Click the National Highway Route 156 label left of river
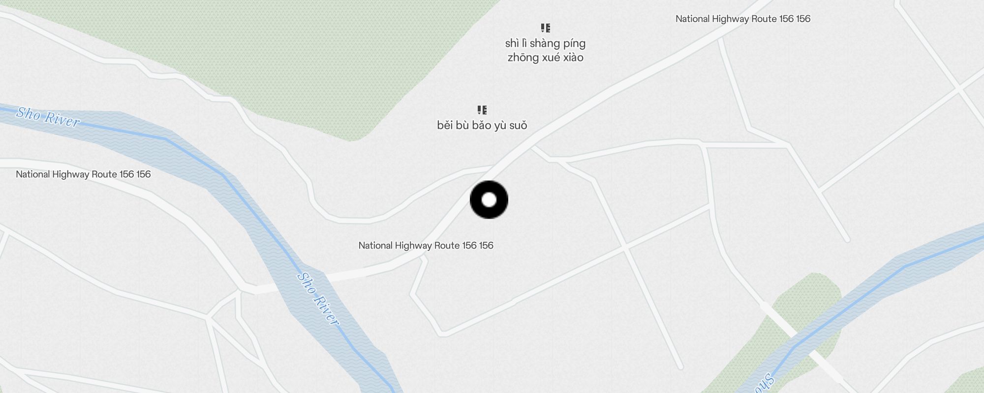 [83, 174]
